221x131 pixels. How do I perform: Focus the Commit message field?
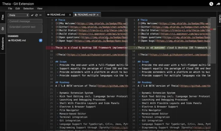coord(25,21)
